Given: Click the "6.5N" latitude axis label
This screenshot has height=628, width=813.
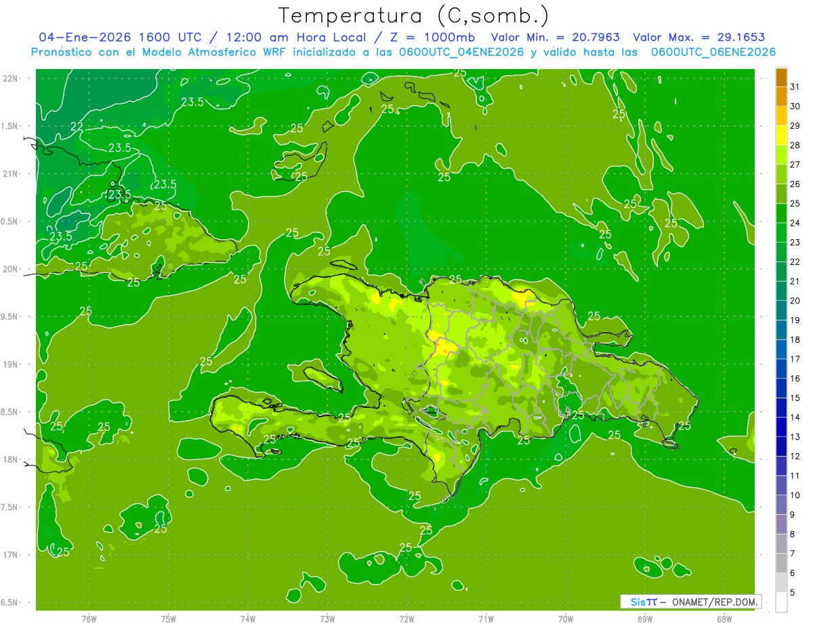Looking at the screenshot, I should (x=10, y=603).
